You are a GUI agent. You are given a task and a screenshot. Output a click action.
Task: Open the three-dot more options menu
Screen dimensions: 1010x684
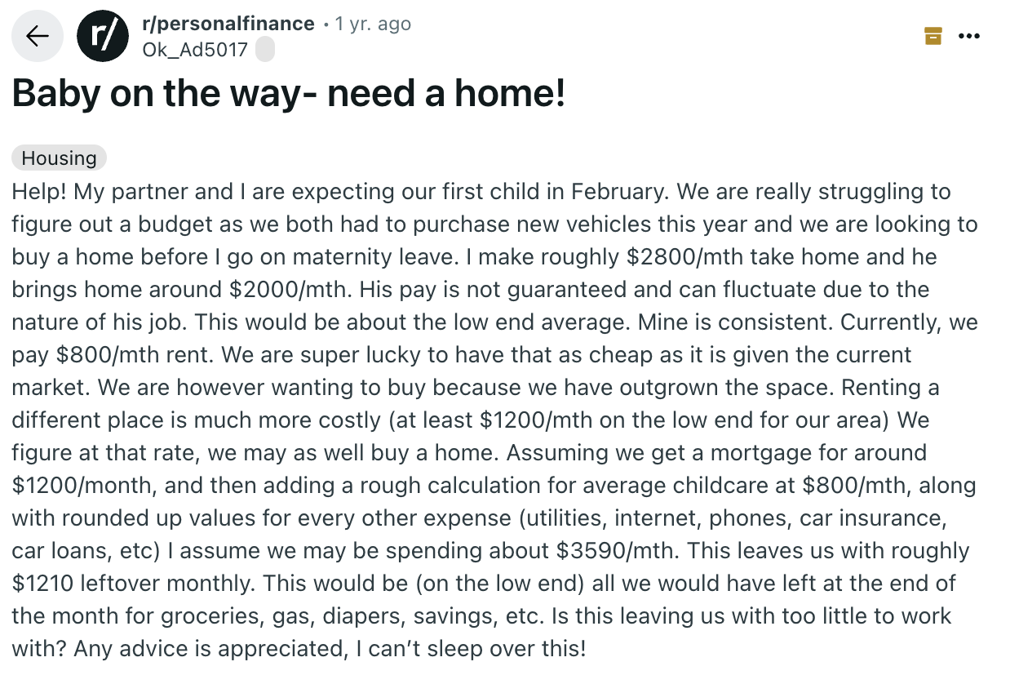point(969,36)
